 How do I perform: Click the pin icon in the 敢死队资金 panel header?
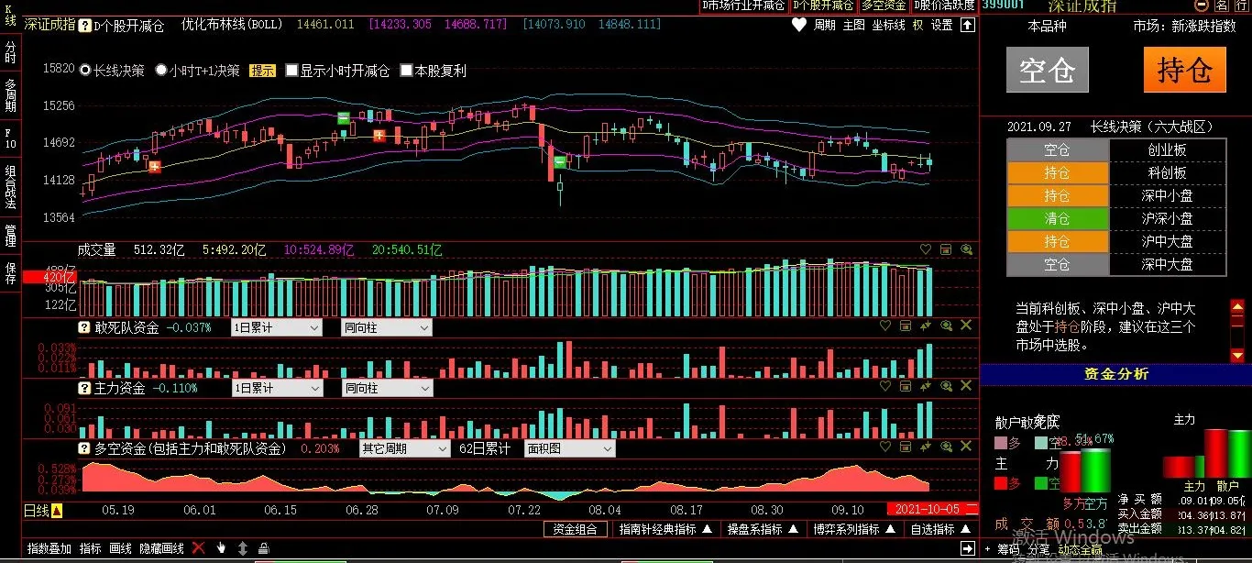(x=926, y=326)
